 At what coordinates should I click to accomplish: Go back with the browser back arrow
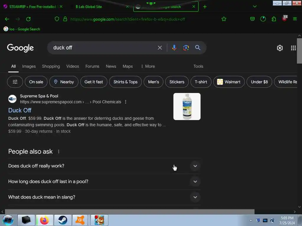[7, 19]
